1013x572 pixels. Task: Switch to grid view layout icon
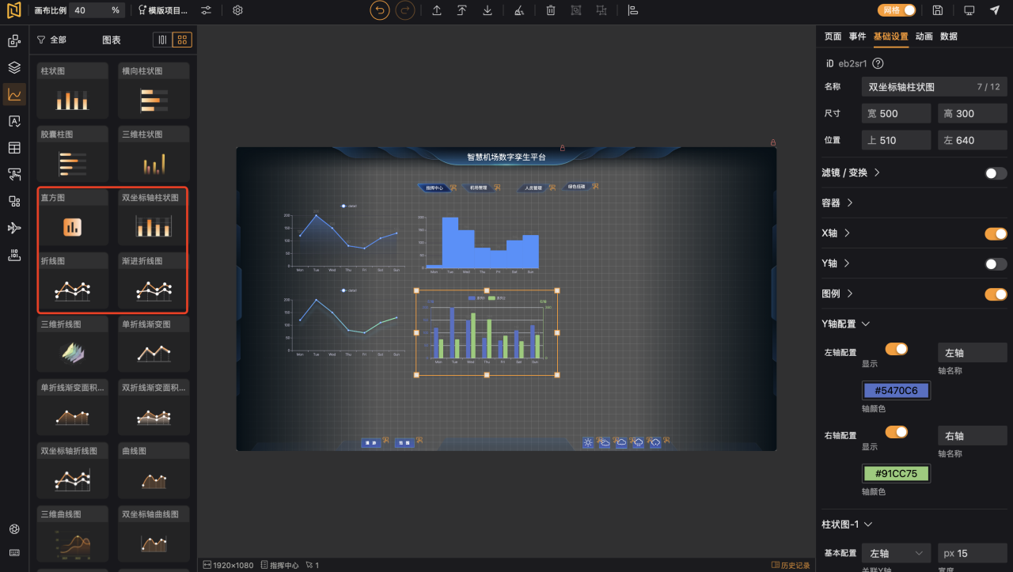click(182, 40)
